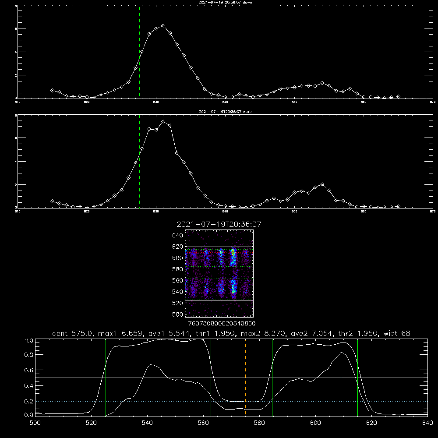
Task: Click the y-axis label 0.4 of the bottom plot
Action: tap(29, 386)
